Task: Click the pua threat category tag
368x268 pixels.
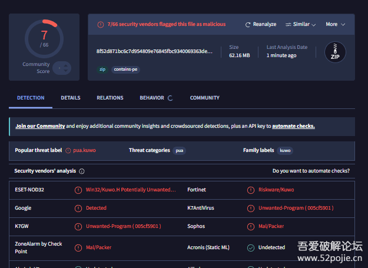Action: click(180, 151)
